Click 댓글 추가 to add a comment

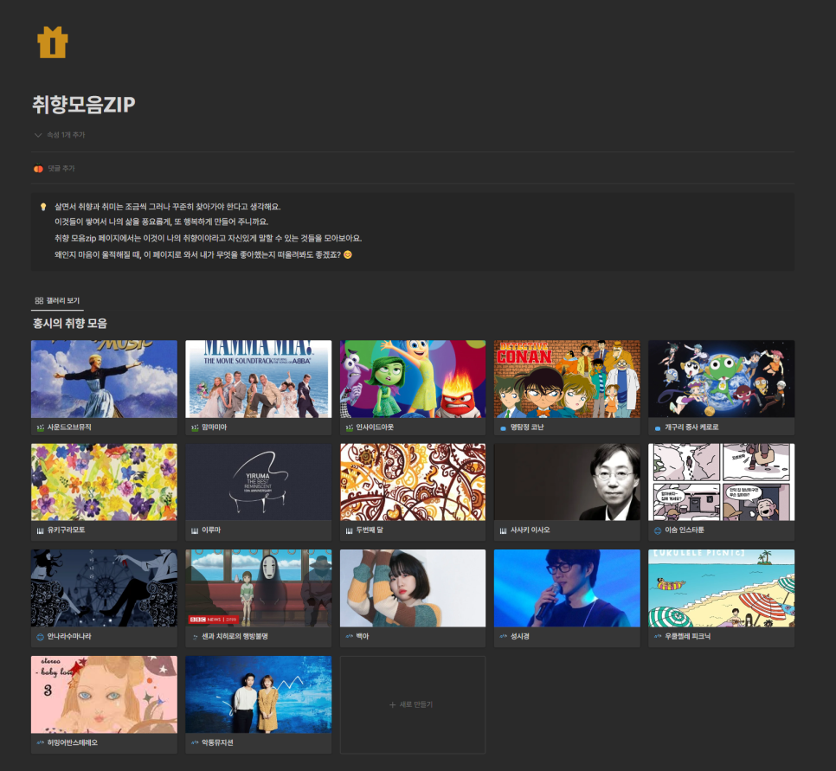click(x=61, y=169)
